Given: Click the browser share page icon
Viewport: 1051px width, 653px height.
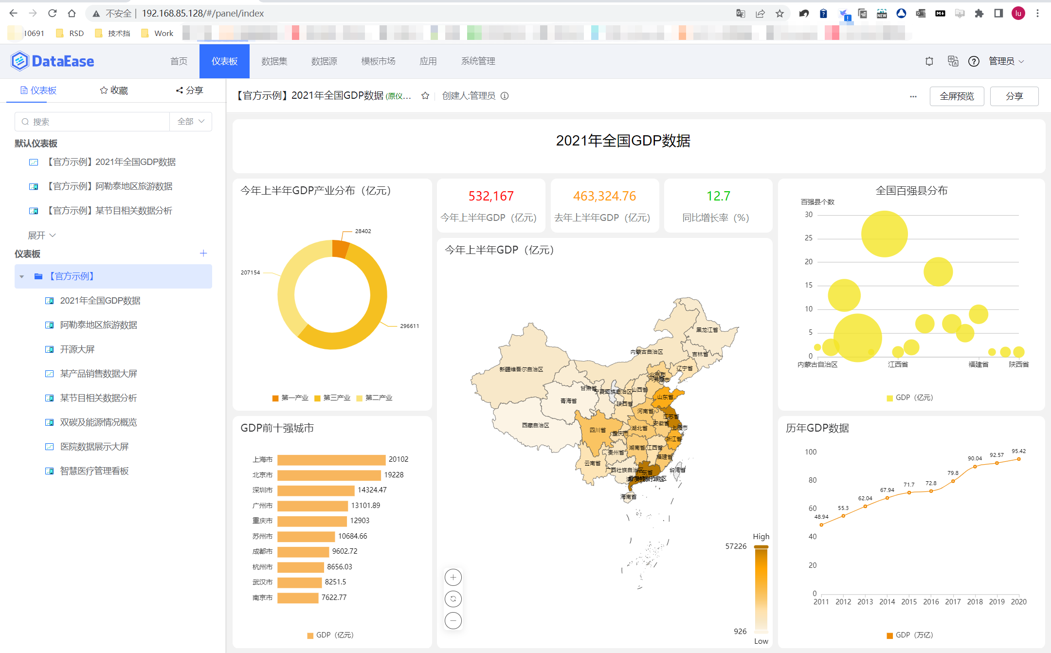Looking at the screenshot, I should click(x=760, y=13).
